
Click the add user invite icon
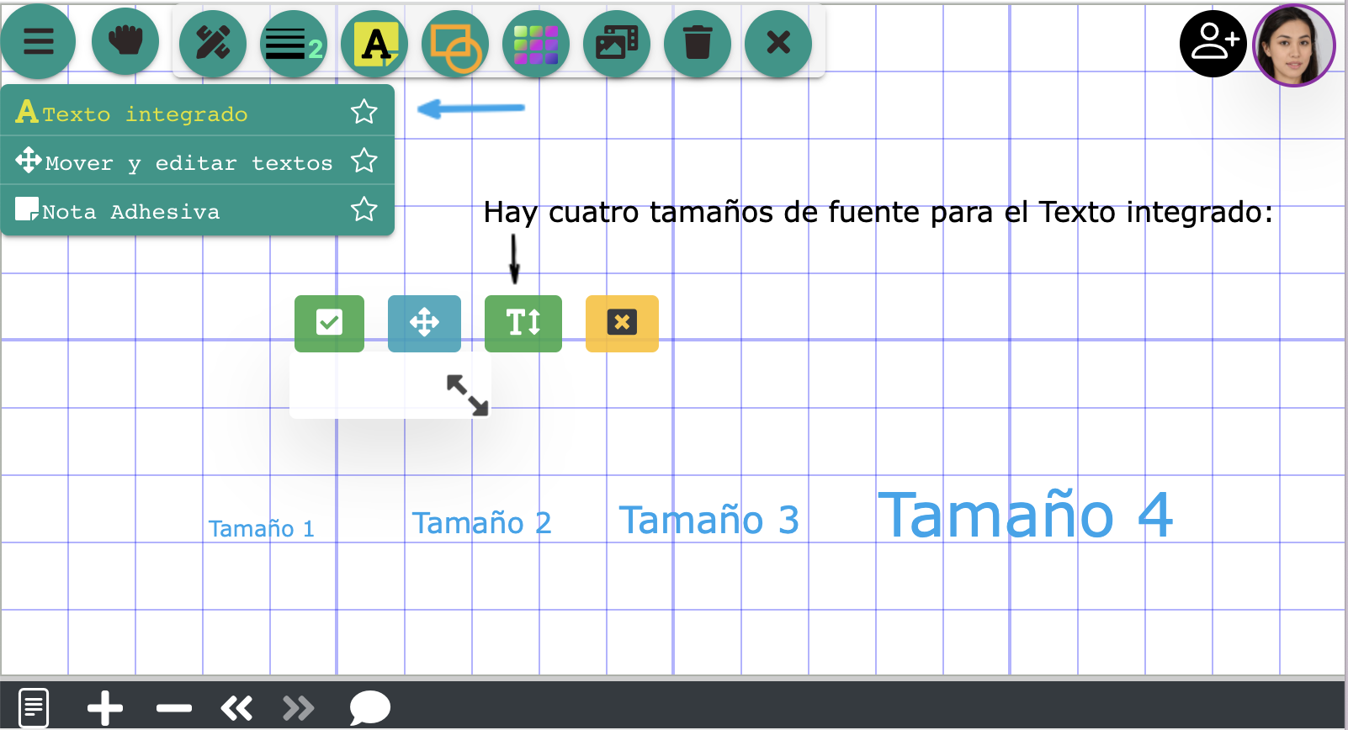click(x=1213, y=44)
